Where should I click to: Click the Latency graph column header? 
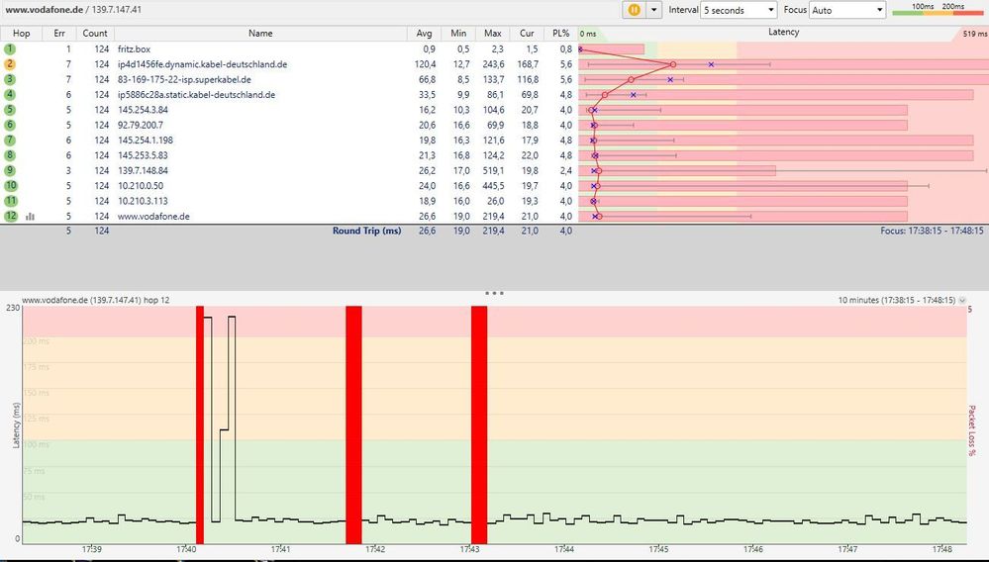click(783, 32)
